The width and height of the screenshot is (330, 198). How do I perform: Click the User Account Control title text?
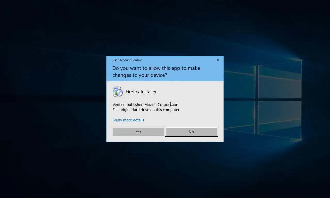127,60
